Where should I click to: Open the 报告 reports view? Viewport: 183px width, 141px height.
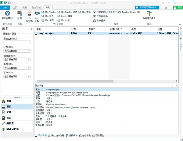pos(9,118)
